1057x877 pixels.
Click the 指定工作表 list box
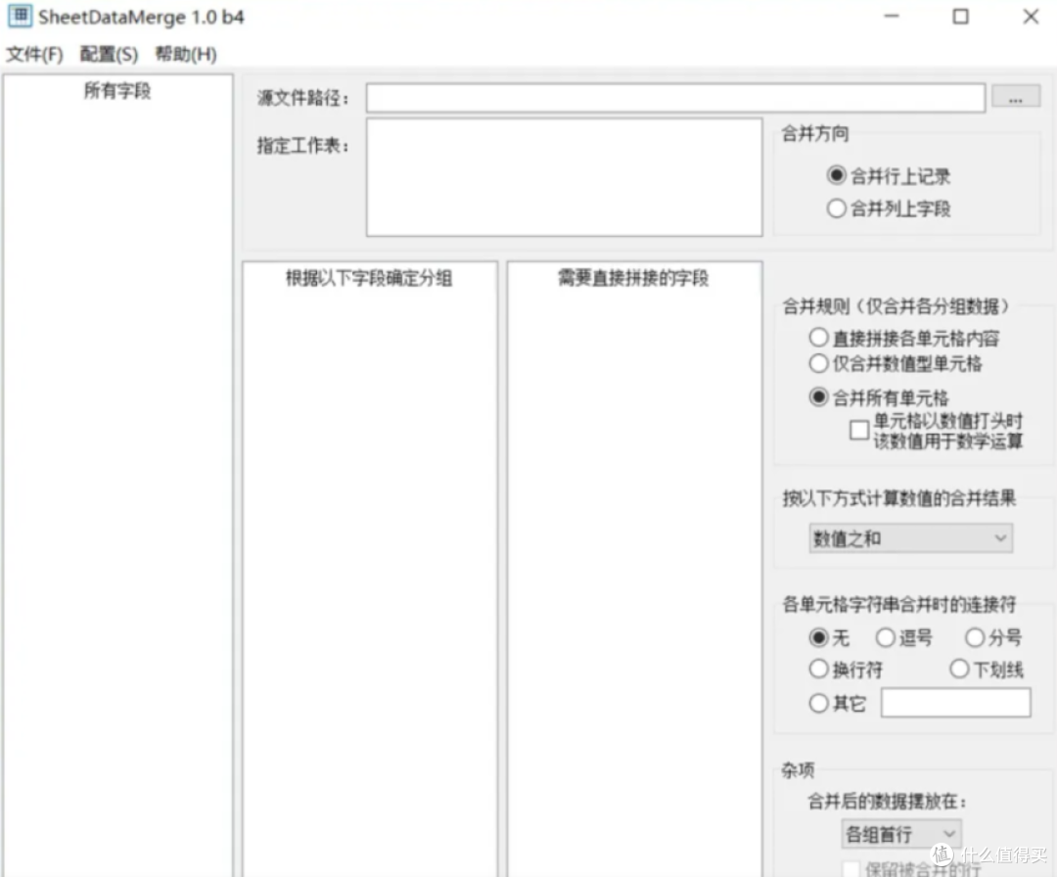click(x=565, y=177)
